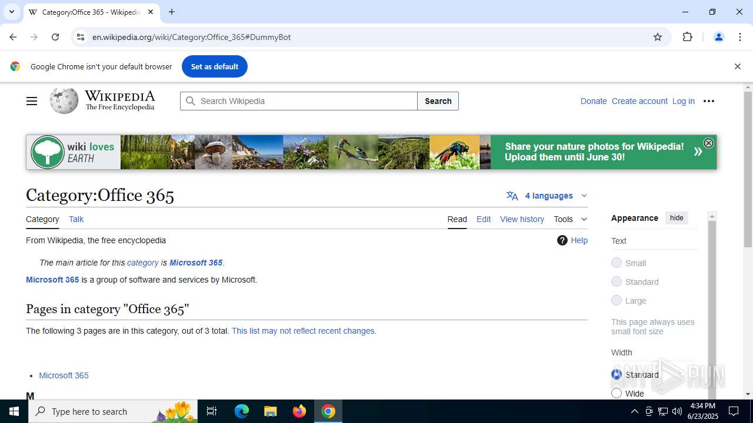Switch to the Talk tab
The height and width of the screenshot is (423, 753).
click(x=76, y=219)
